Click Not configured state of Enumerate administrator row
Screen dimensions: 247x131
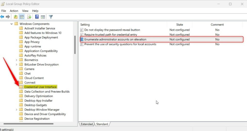[180, 39]
